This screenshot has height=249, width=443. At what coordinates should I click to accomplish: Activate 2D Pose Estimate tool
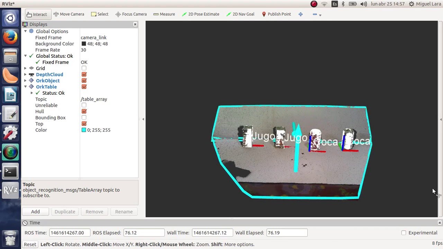pyautogui.click(x=200, y=14)
